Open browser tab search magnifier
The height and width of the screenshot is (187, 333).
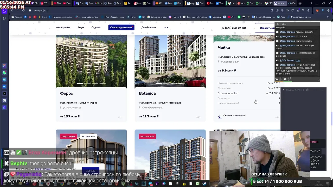point(311,3)
